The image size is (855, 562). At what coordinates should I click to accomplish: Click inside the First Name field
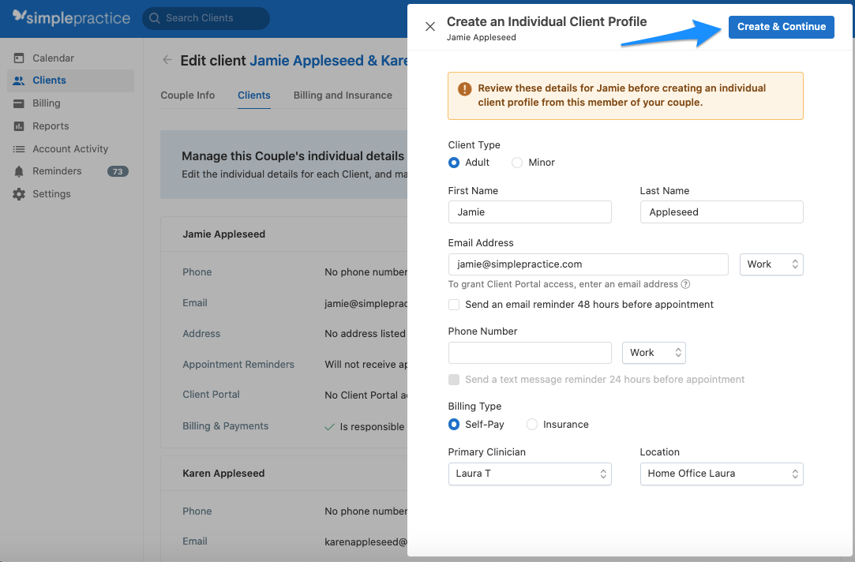coord(530,212)
